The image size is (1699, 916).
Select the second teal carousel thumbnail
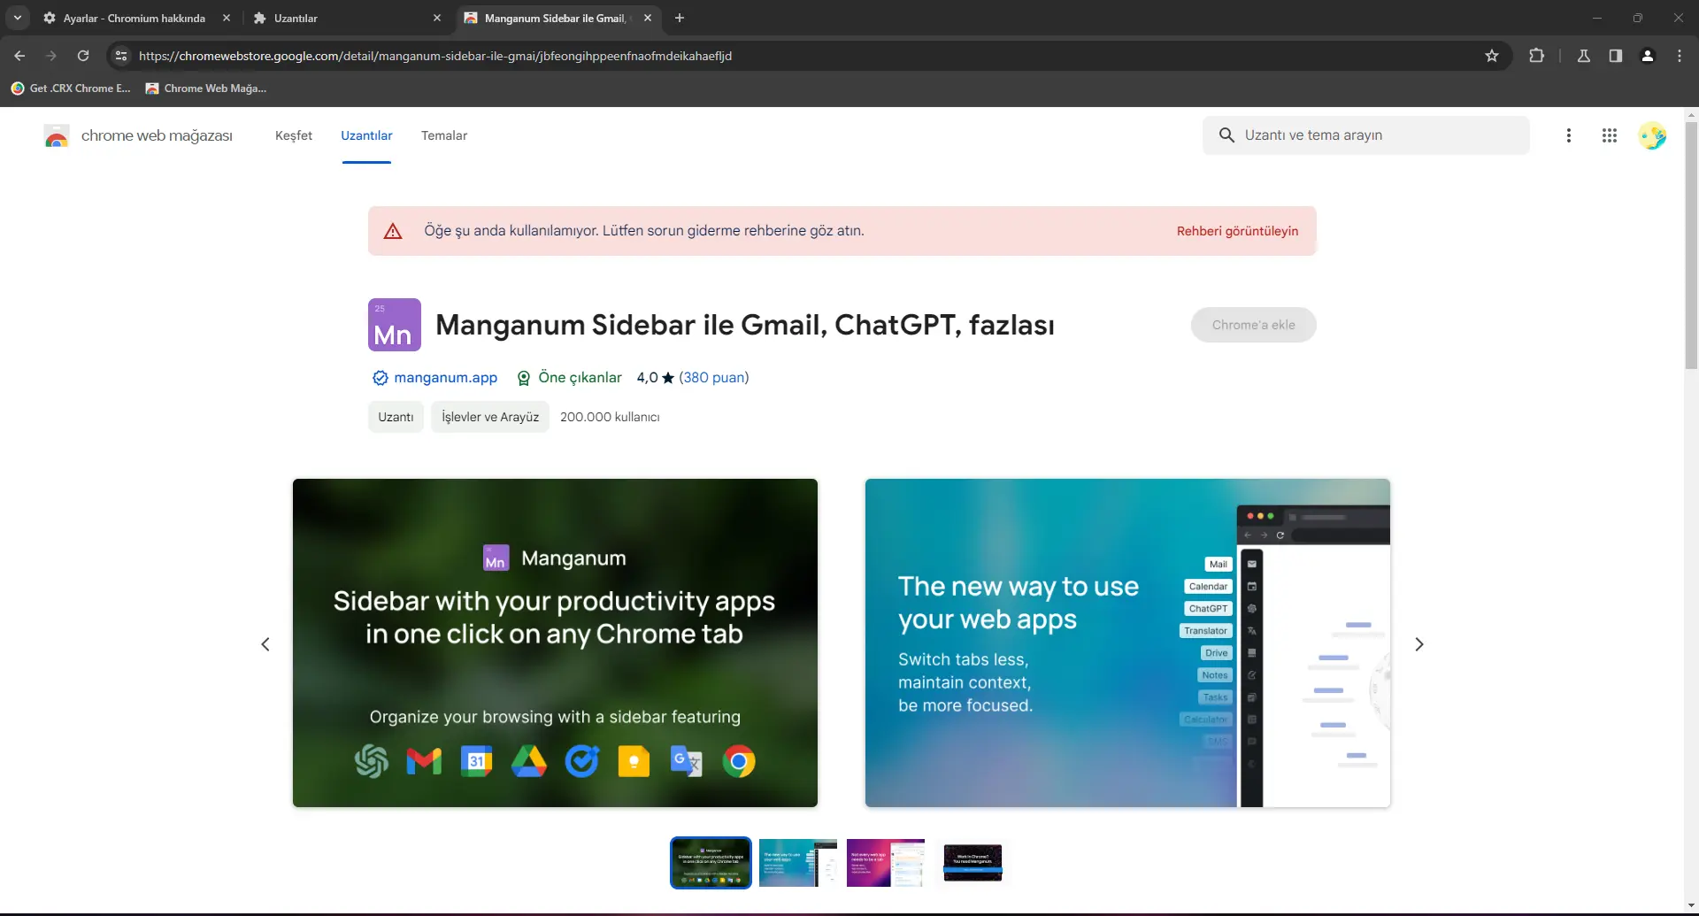798,863
